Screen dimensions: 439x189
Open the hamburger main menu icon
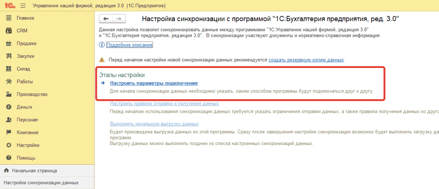pyautogui.click(x=23, y=6)
